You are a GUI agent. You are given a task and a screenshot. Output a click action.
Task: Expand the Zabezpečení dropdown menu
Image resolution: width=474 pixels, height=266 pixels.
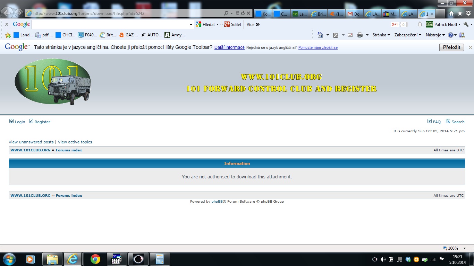pos(408,35)
